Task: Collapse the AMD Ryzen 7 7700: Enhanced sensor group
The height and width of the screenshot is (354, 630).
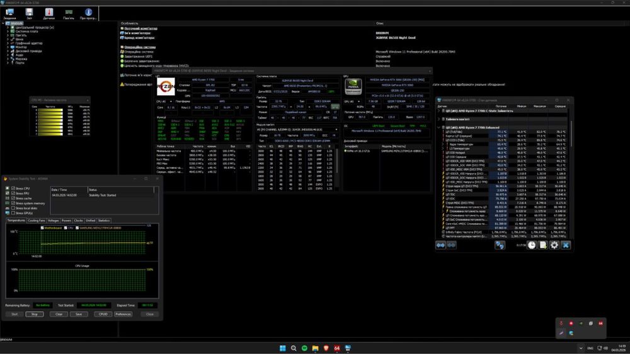Action: [x=438, y=127]
